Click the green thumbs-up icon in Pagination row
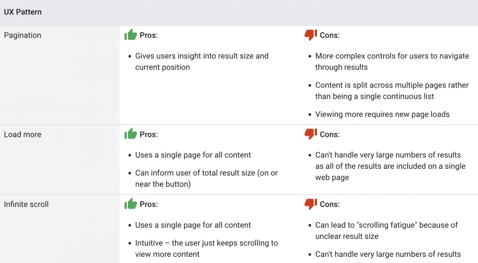 pyautogui.click(x=131, y=35)
